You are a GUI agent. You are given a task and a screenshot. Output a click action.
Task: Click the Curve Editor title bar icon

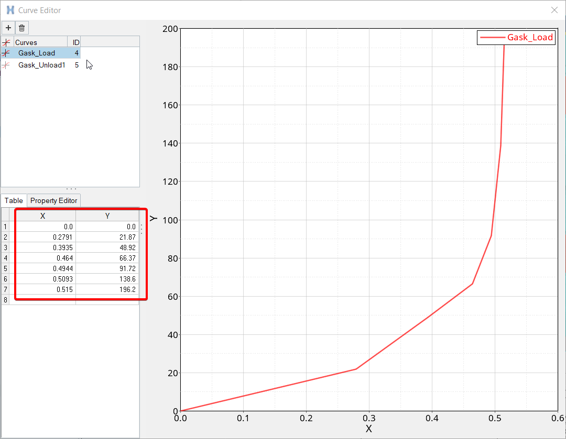[x=10, y=10]
